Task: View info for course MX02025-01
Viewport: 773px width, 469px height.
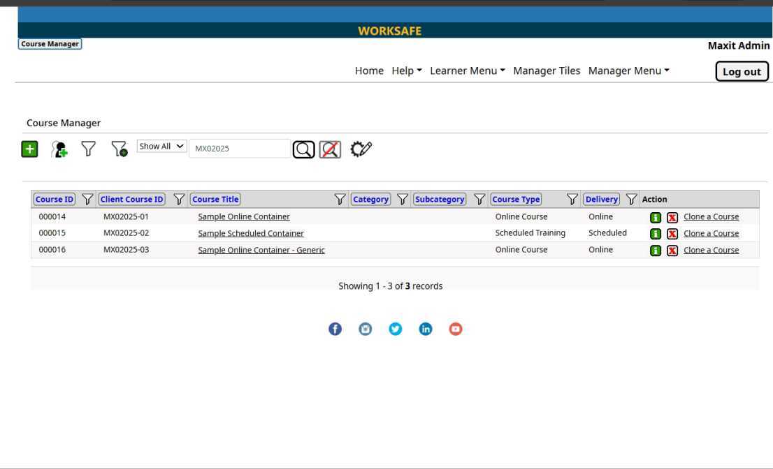Action: (x=656, y=217)
